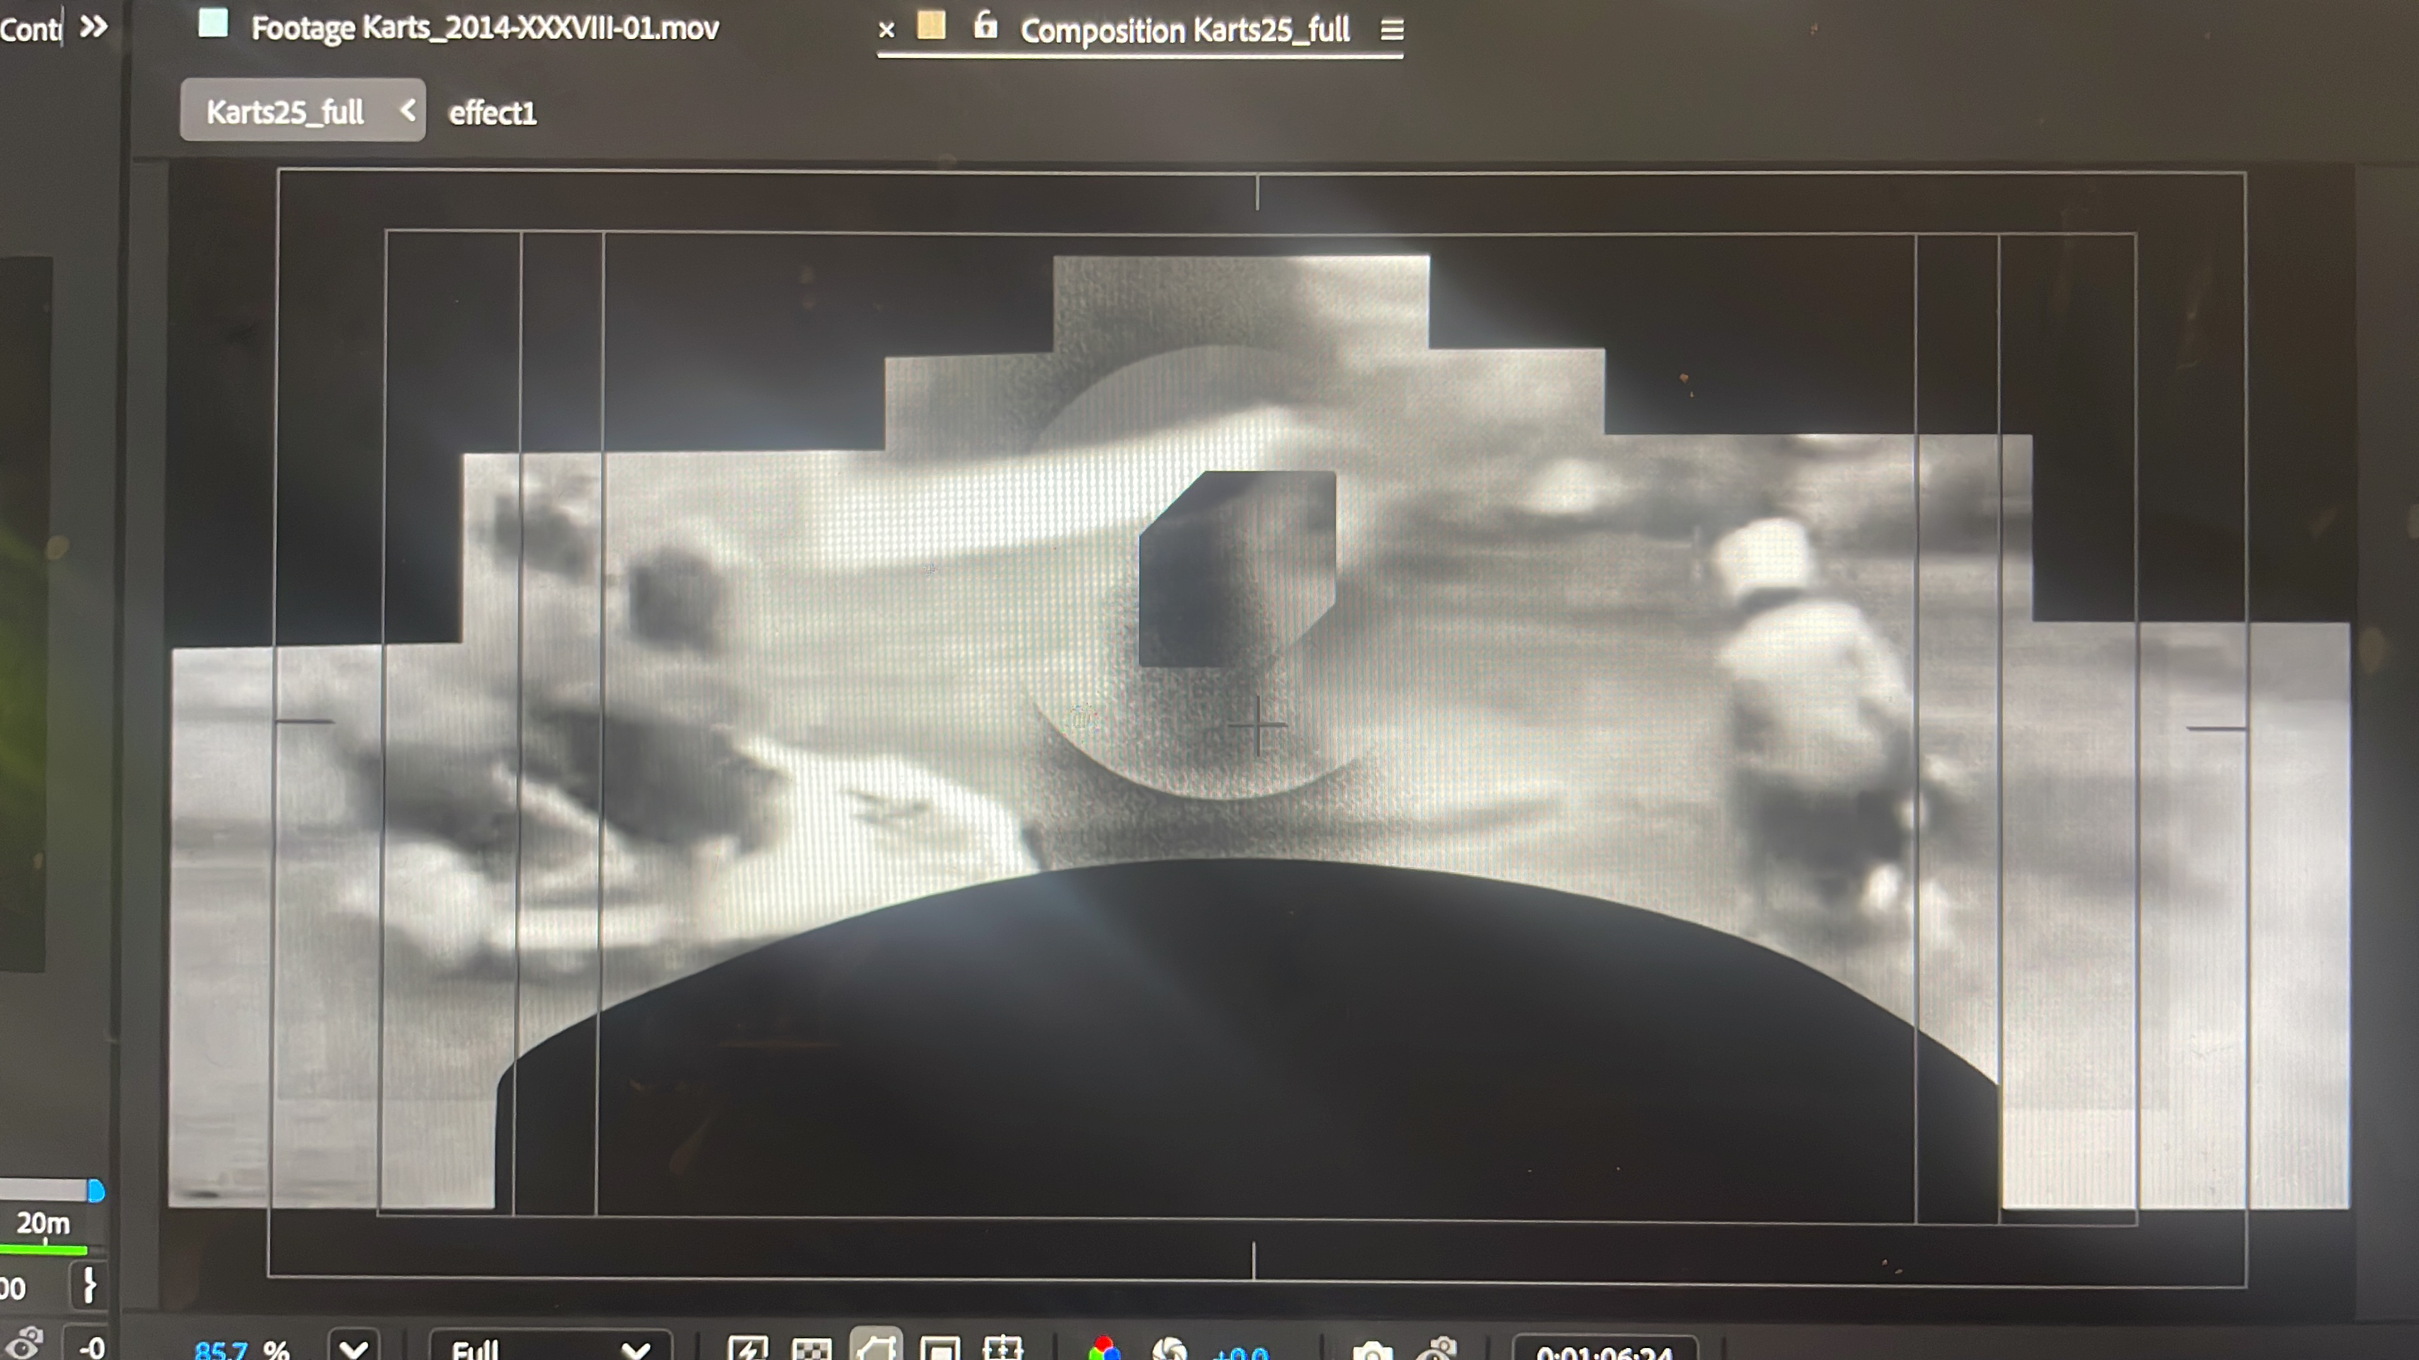2419x1360 pixels.
Task: Toggle the transparency grid checkerboard
Action: 811,1349
